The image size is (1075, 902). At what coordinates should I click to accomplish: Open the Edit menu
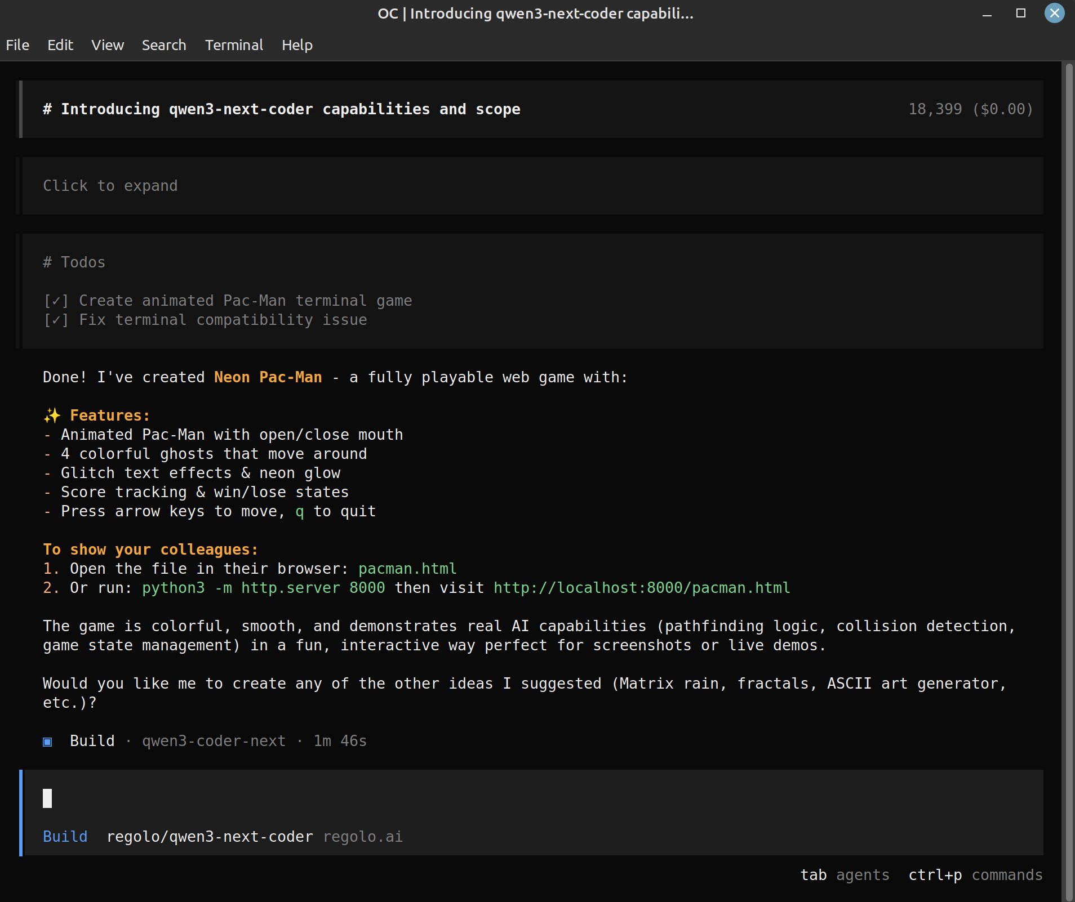point(60,45)
